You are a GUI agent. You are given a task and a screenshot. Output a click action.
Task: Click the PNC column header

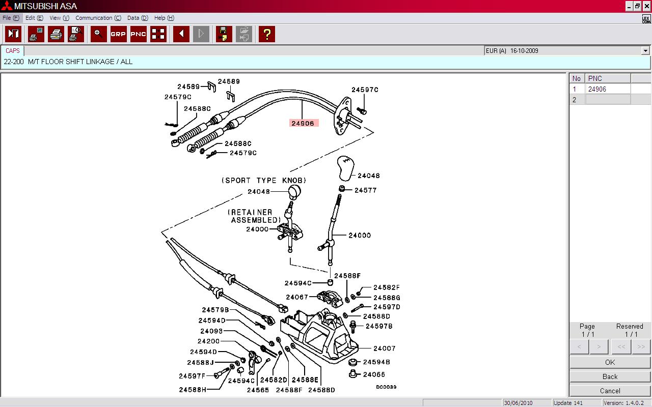click(608, 78)
